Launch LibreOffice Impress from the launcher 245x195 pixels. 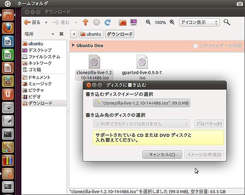tap(8, 68)
